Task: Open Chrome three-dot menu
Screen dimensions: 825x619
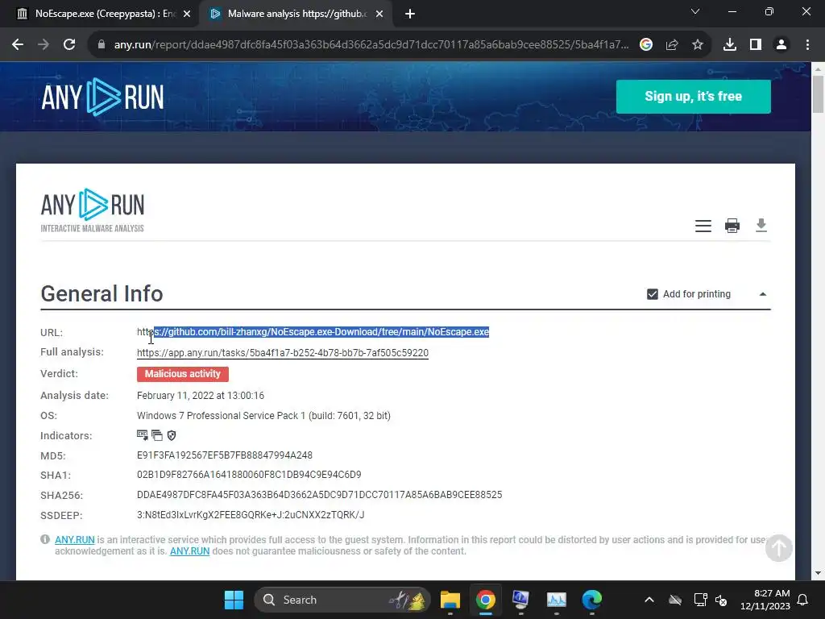Action: pos(807,45)
